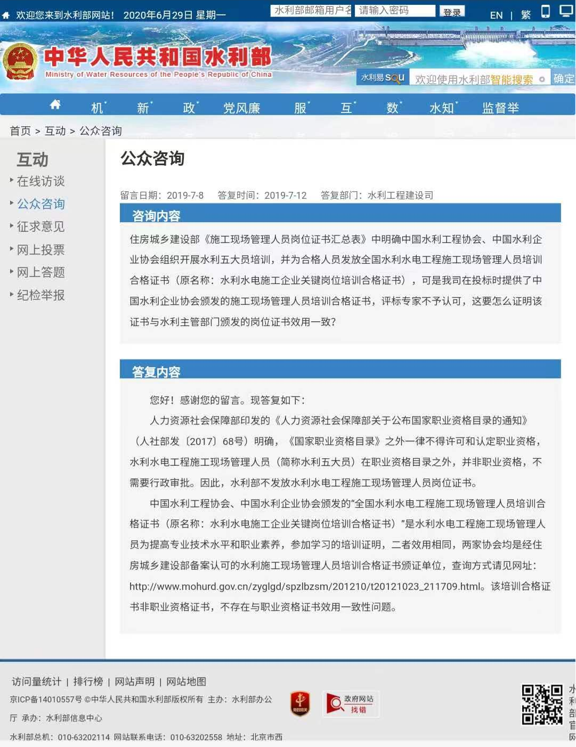
Task: Click the 水利易SOU smart search icon
Action: pos(382,78)
